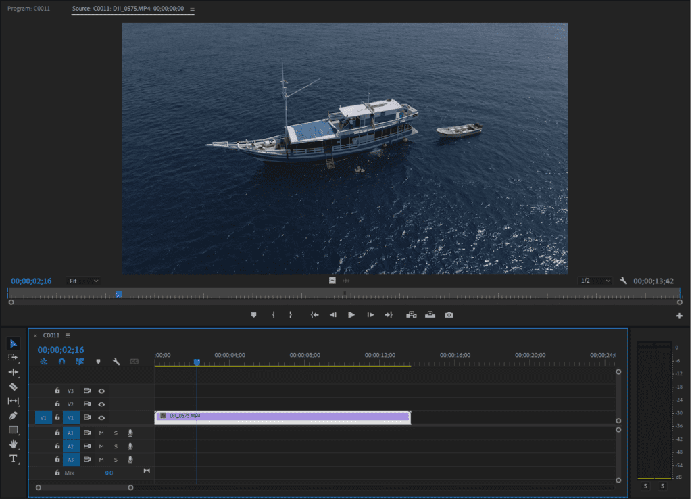The height and width of the screenshot is (499, 692).
Task: Toggle sync lock for V1
Action: click(87, 417)
